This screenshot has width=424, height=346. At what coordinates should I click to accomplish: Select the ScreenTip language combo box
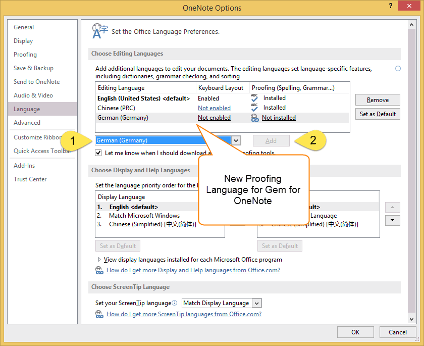click(222, 303)
